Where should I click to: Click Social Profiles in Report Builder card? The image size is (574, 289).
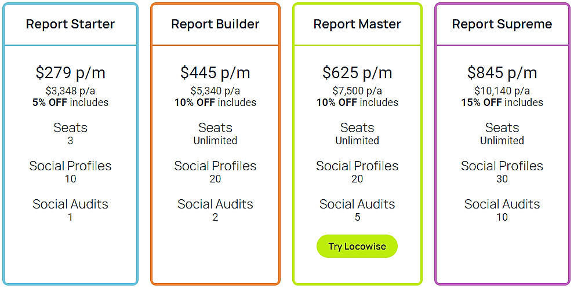click(x=215, y=166)
